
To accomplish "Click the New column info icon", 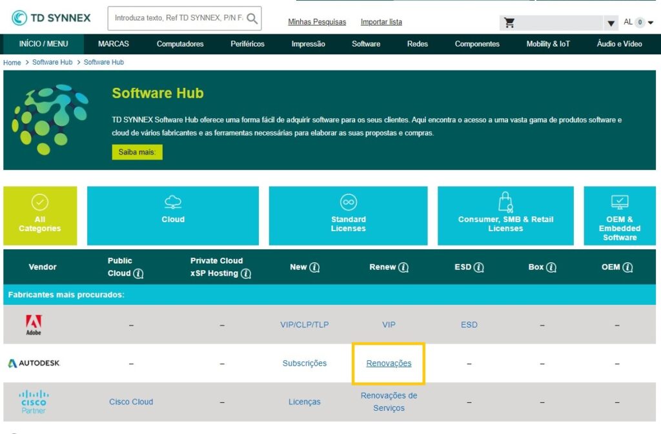I will click(314, 267).
